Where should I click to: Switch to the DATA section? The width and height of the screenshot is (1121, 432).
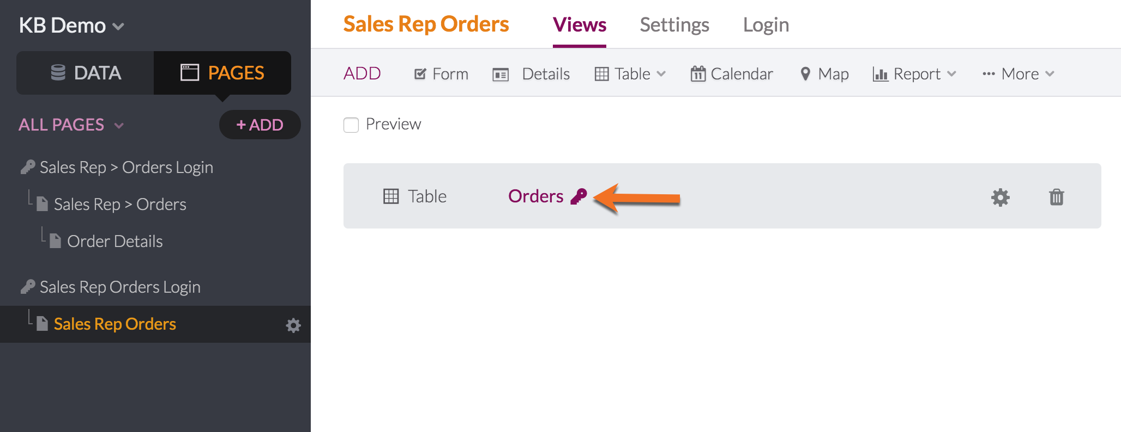(x=86, y=73)
